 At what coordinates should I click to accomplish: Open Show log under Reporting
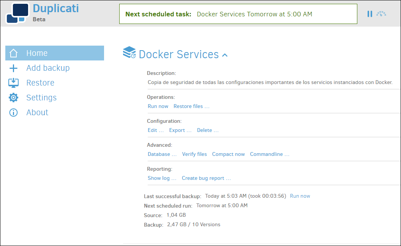(x=162, y=178)
